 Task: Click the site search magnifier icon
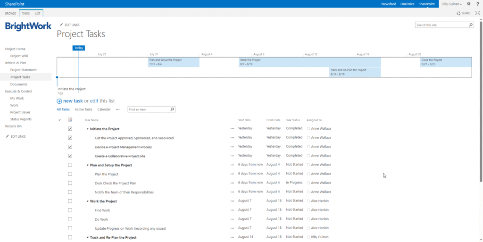(470, 25)
